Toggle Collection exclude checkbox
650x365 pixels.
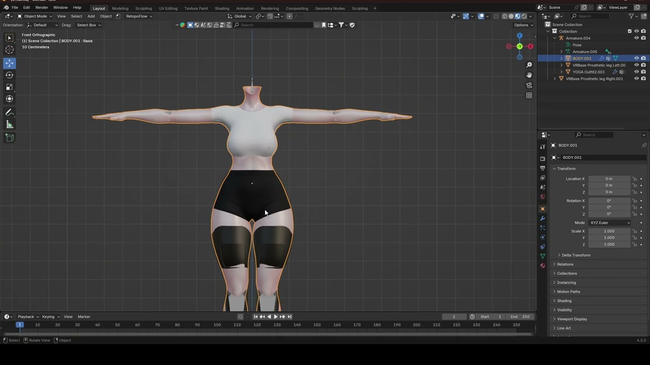630,31
